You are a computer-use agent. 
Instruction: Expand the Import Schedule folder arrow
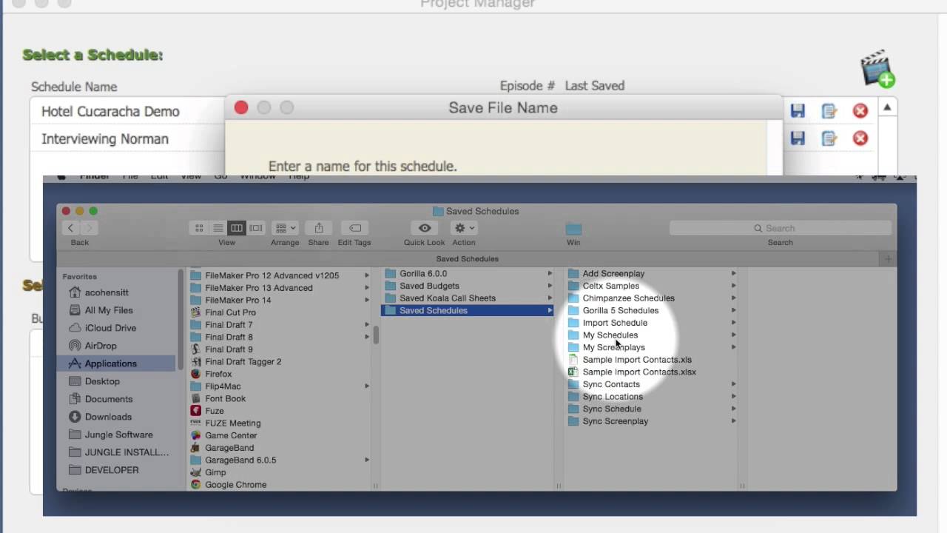pos(733,323)
